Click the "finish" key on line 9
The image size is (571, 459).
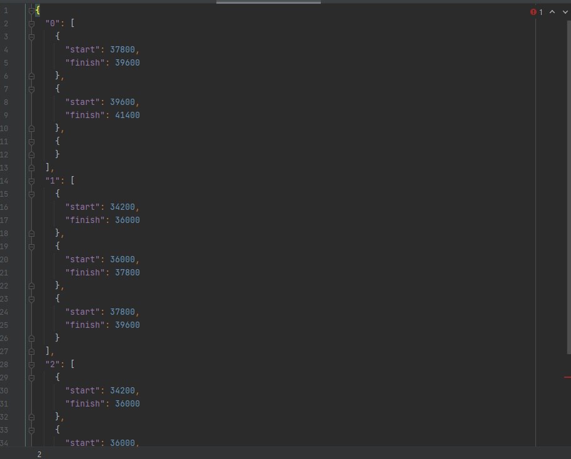tap(85, 115)
